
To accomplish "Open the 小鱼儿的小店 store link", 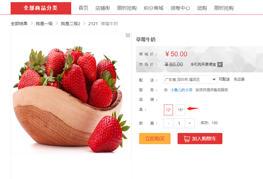I will pyautogui.click(x=181, y=90).
